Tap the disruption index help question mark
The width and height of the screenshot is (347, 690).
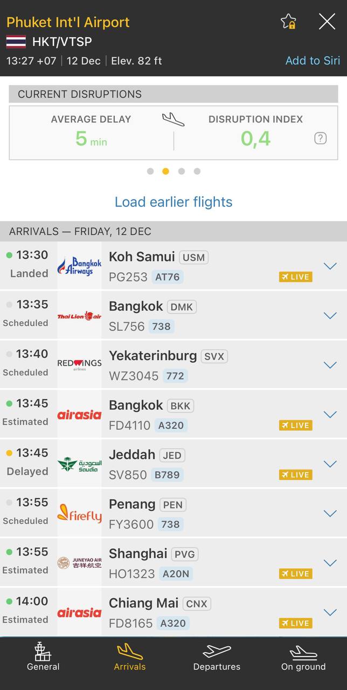pos(320,139)
